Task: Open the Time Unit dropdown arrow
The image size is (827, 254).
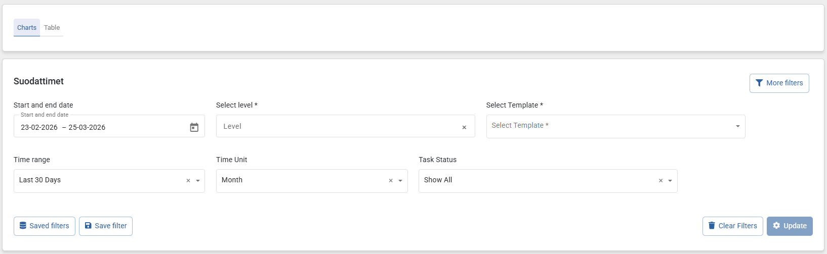Action: pyautogui.click(x=400, y=181)
